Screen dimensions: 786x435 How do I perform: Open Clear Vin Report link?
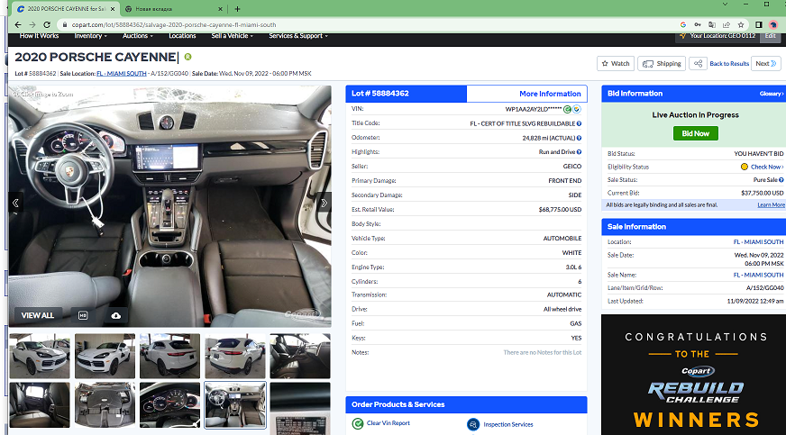click(x=388, y=423)
